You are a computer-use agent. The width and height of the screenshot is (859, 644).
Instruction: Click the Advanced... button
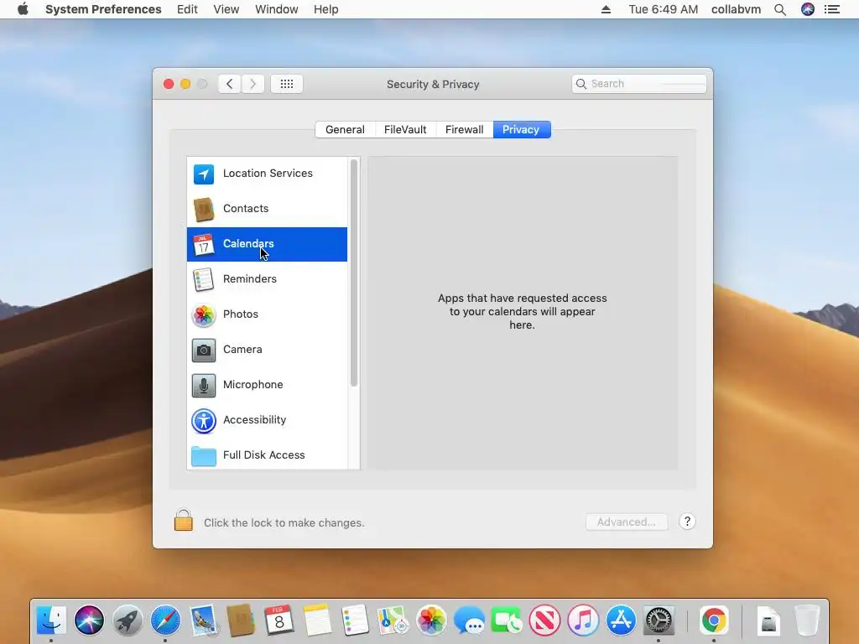pos(627,522)
